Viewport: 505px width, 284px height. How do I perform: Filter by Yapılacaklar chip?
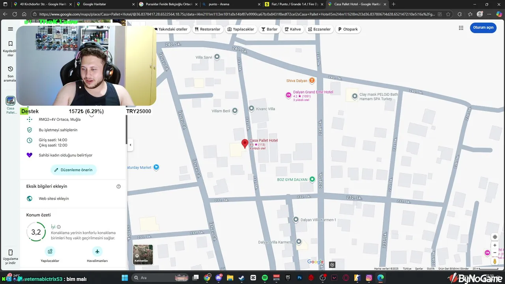tap(241, 29)
